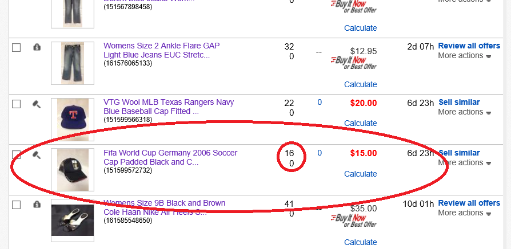Click the bid count on the Fifa World Cup cap row
This screenshot has height=249, width=511.
(x=320, y=153)
